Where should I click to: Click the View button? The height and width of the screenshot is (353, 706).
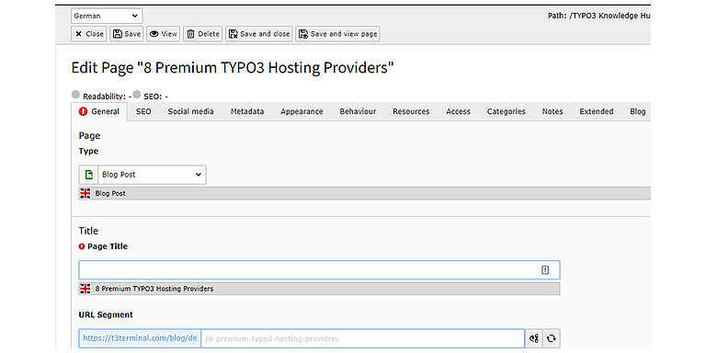tap(163, 34)
